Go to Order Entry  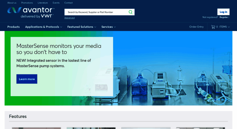(196, 27)
